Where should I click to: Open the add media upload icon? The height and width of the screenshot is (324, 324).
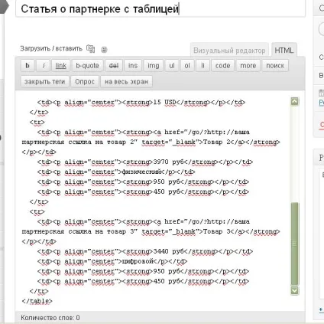pyautogui.click(x=90, y=48)
